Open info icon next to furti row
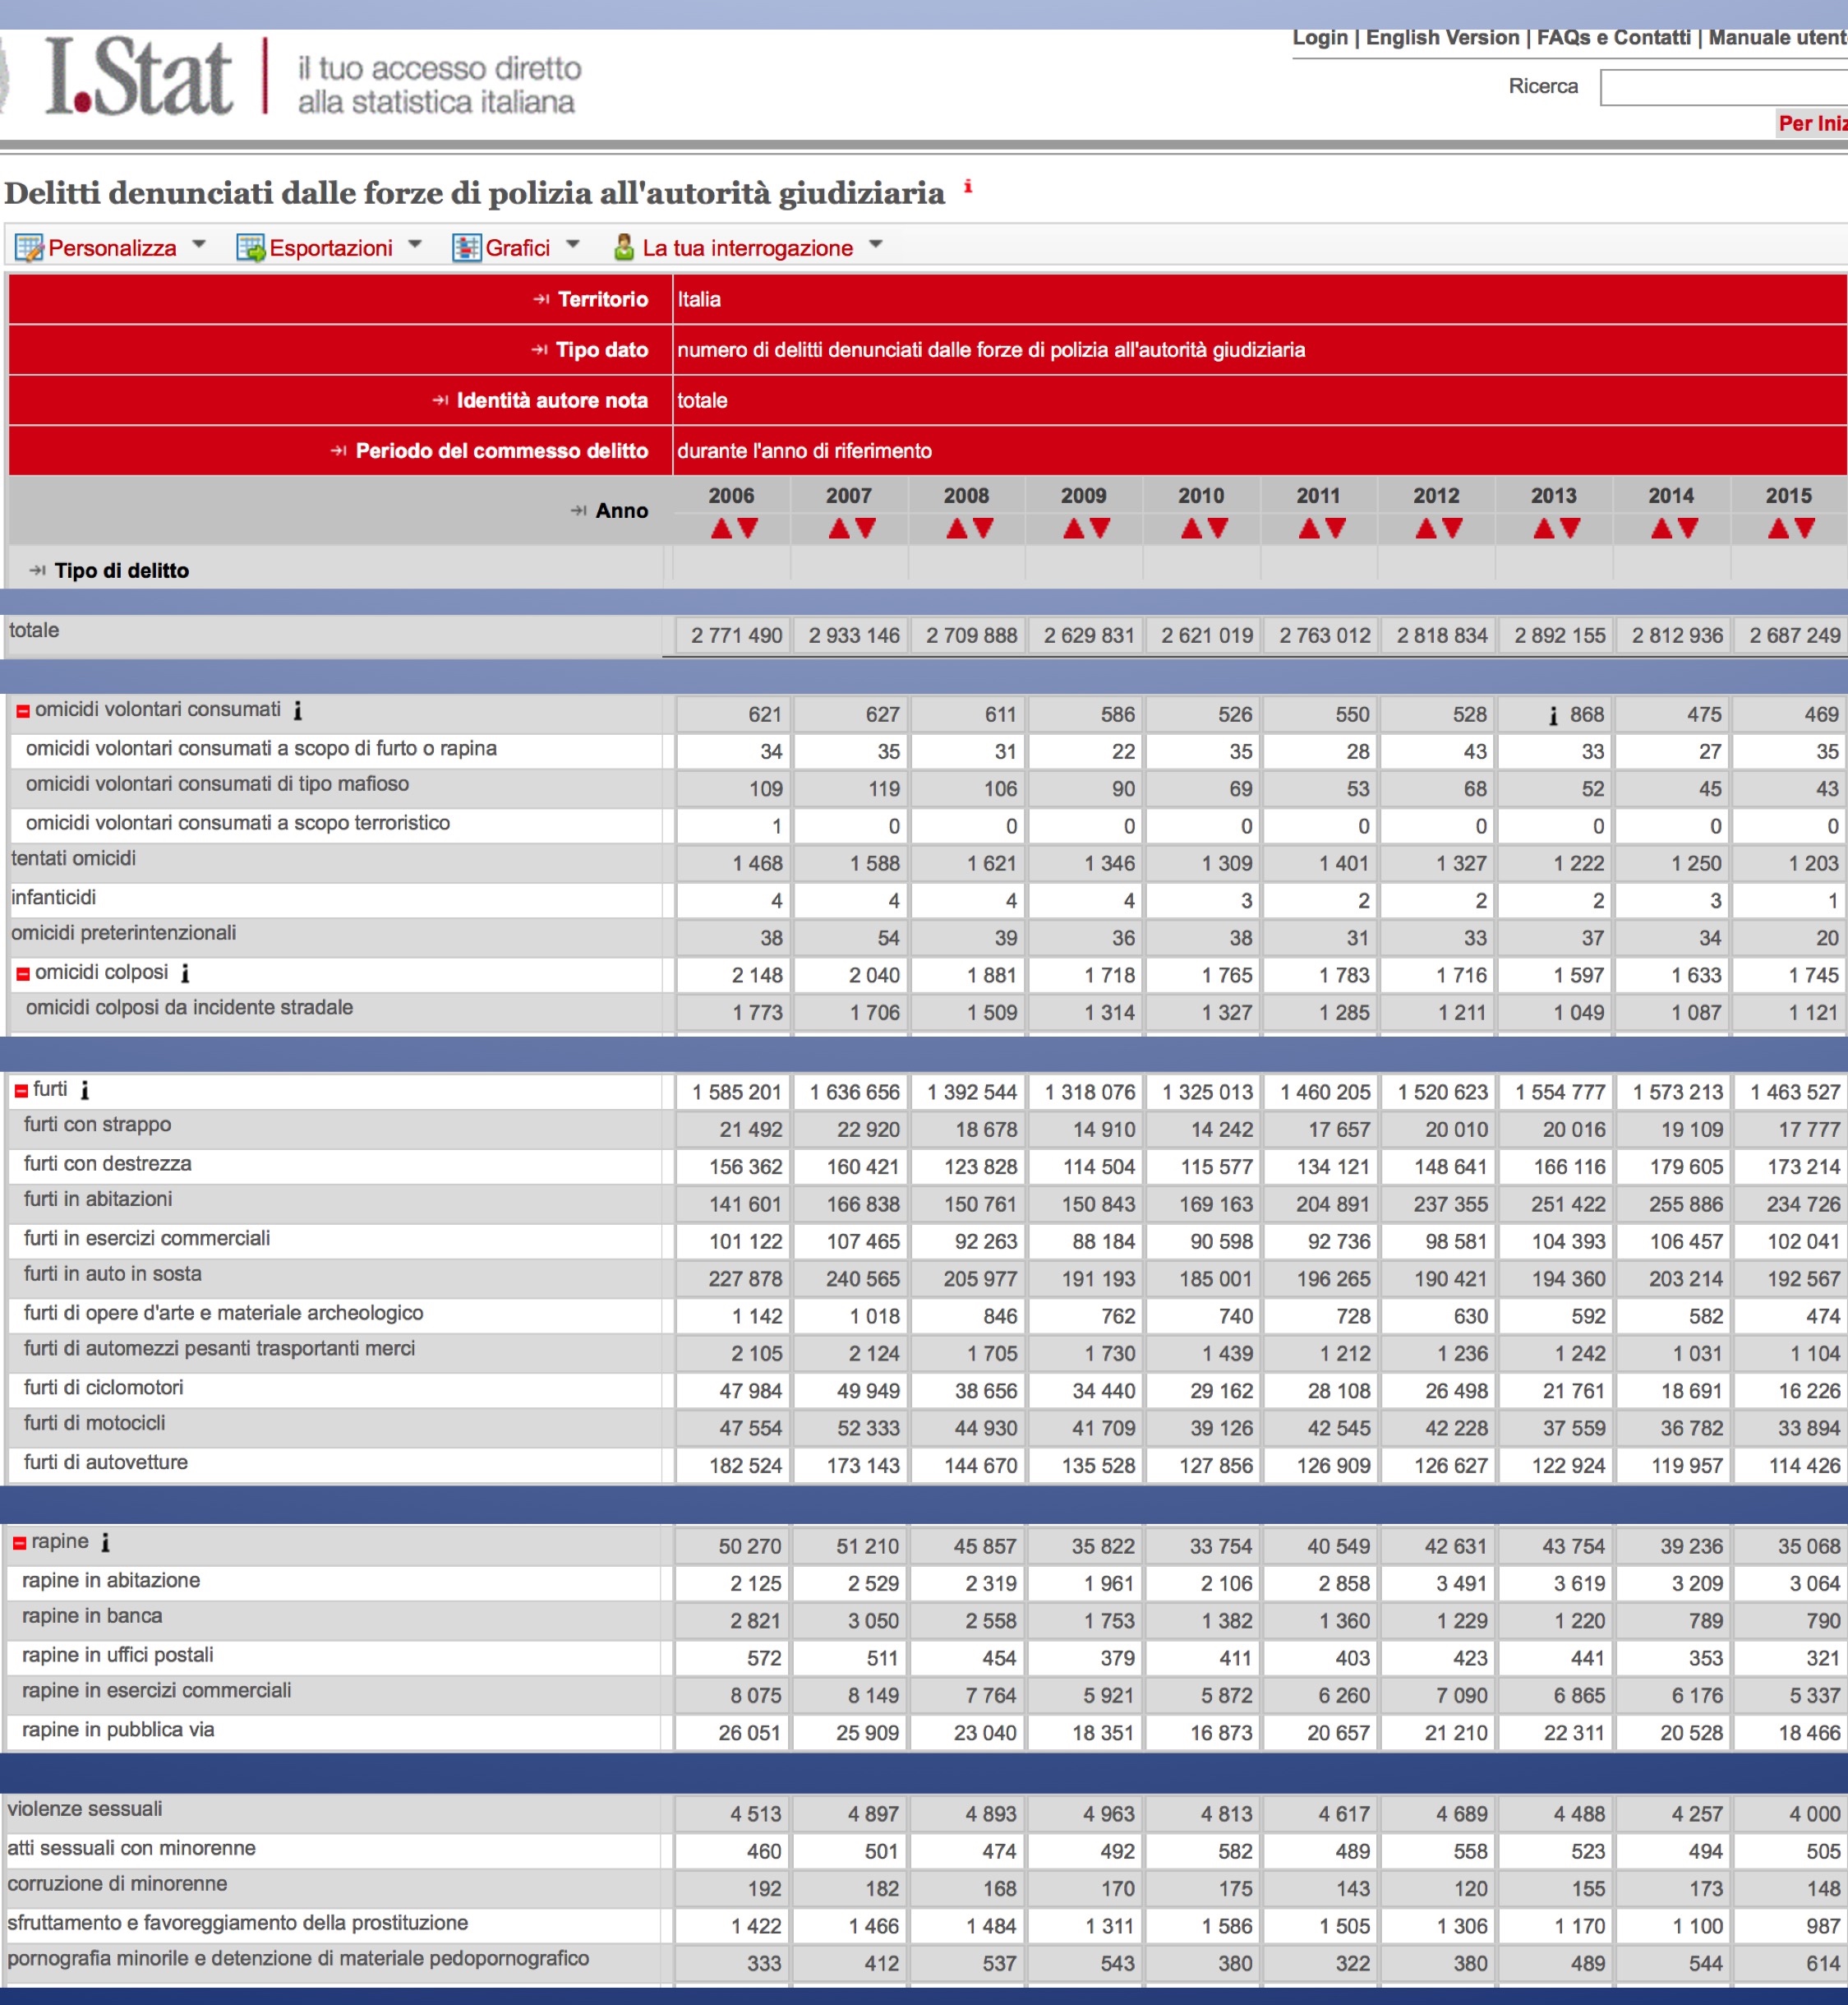This screenshot has height=2005, width=1848. (85, 1091)
